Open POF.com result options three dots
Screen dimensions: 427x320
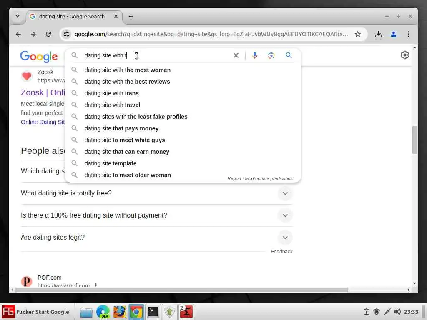tap(96, 285)
